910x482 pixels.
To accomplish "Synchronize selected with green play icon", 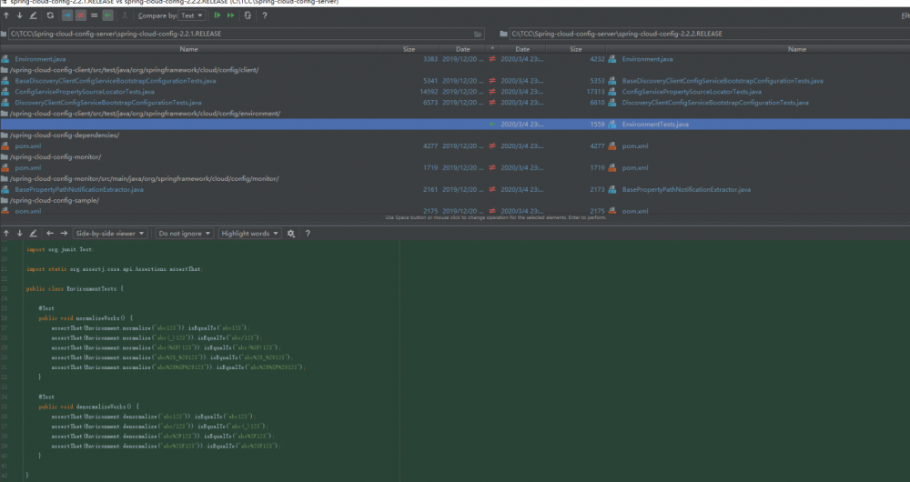I will click(x=217, y=15).
